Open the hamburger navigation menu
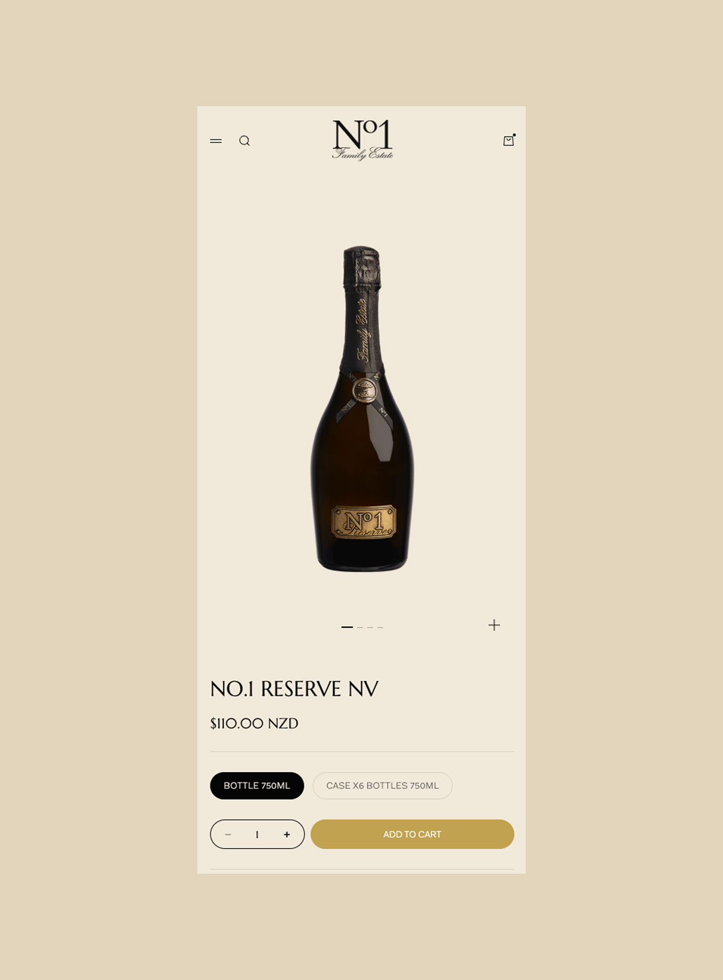The image size is (723, 980). tap(216, 141)
